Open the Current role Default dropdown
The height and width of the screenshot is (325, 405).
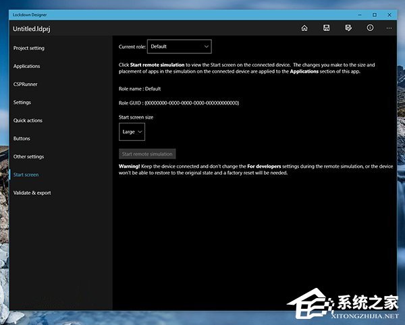180,47
